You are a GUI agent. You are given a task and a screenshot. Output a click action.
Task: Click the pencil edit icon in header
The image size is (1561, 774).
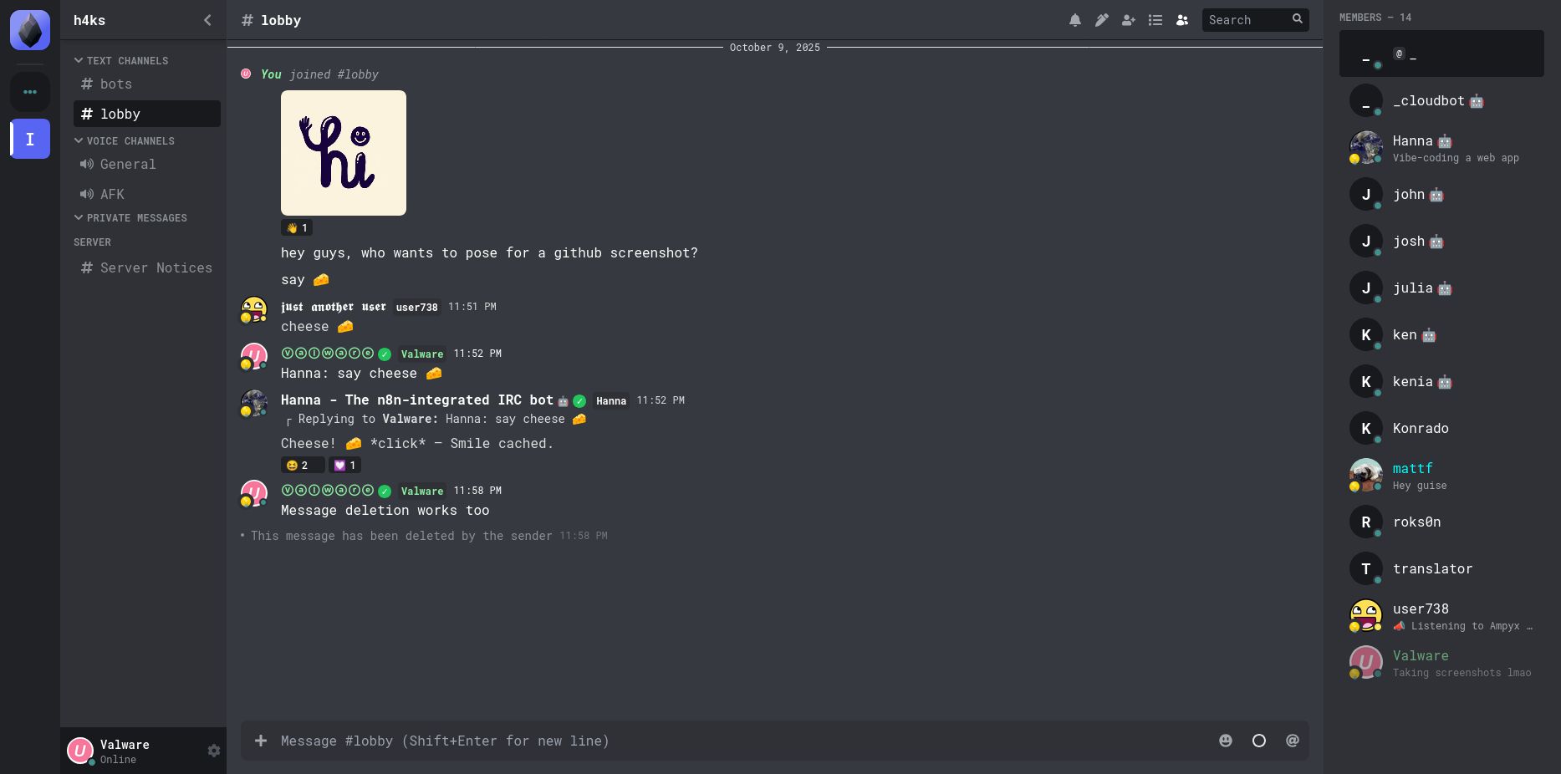pos(1101,20)
